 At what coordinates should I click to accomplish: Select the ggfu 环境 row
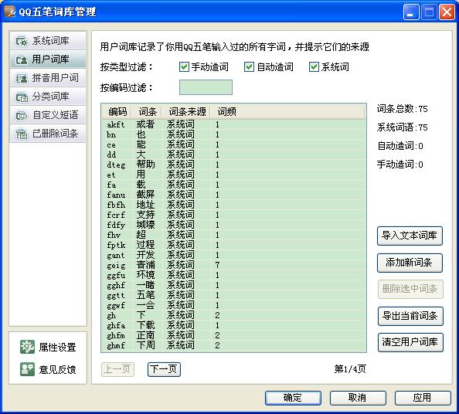(234, 275)
